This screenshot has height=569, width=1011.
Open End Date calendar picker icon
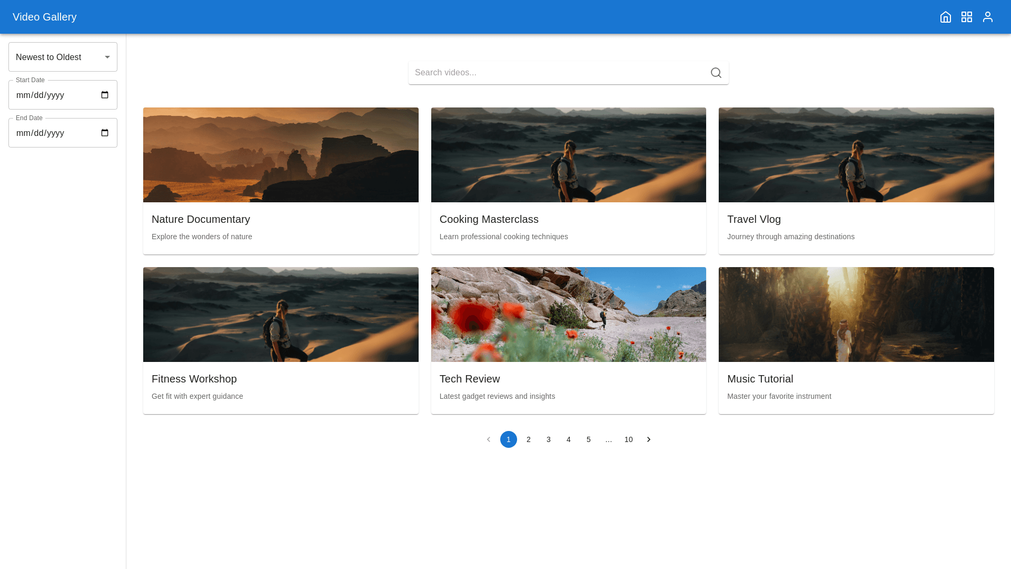click(105, 133)
